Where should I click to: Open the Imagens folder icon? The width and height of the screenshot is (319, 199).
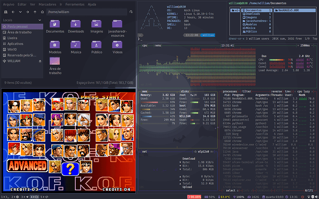click(97, 24)
